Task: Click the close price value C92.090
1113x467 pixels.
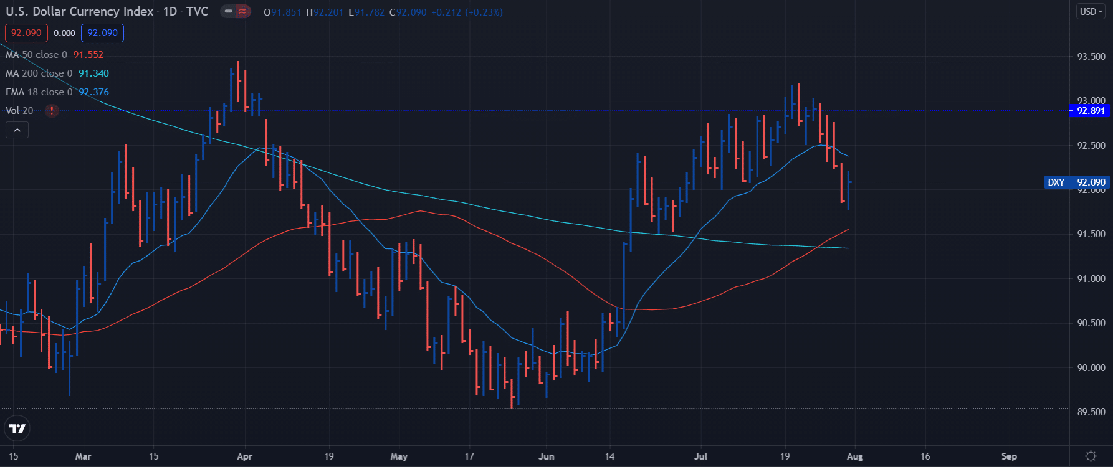Action: 408,12
